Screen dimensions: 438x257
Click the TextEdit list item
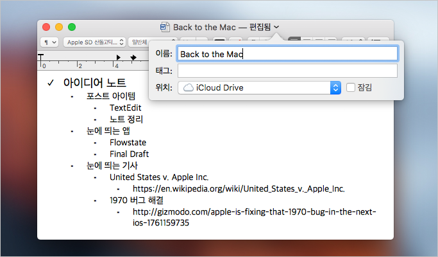pyautogui.click(x=126, y=108)
